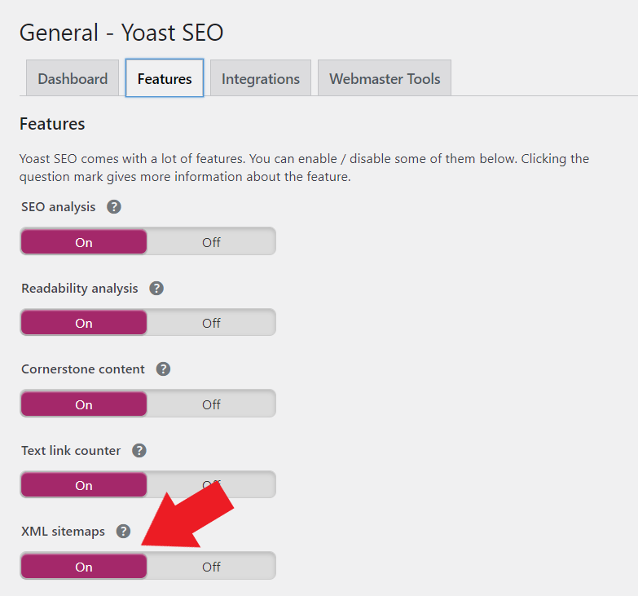Open the Integrations tab

(261, 78)
